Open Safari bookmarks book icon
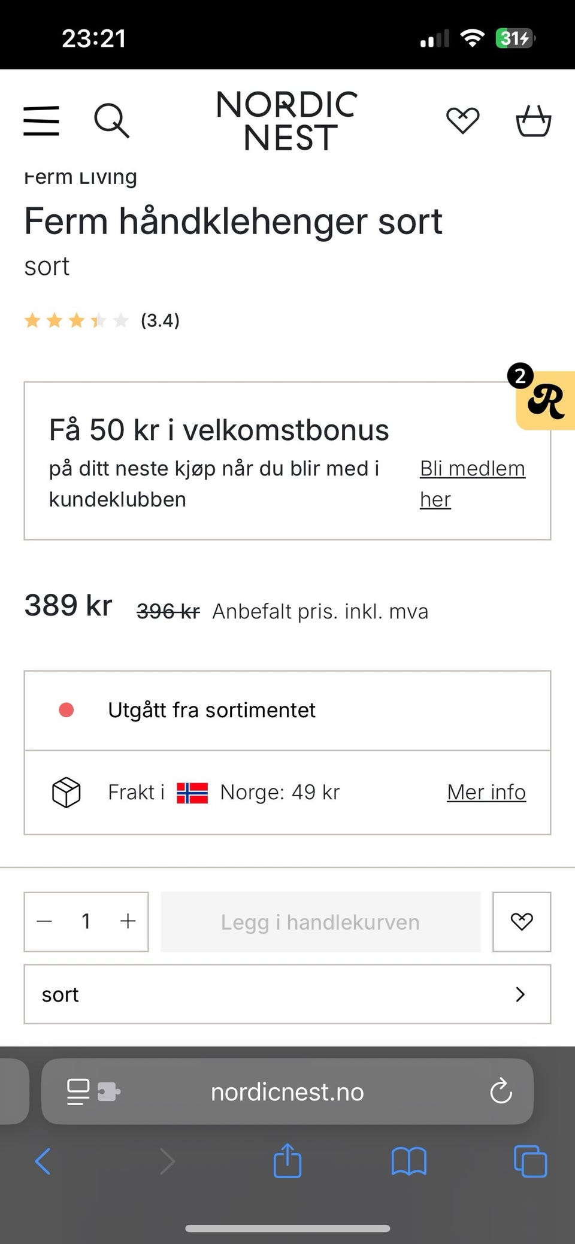 (408, 1161)
